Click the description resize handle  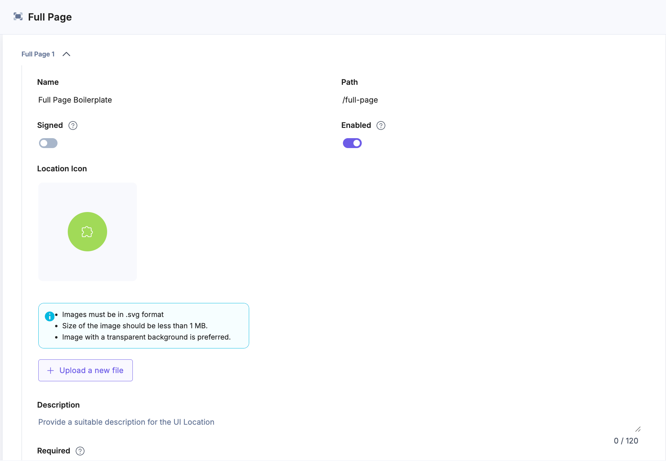(x=638, y=429)
